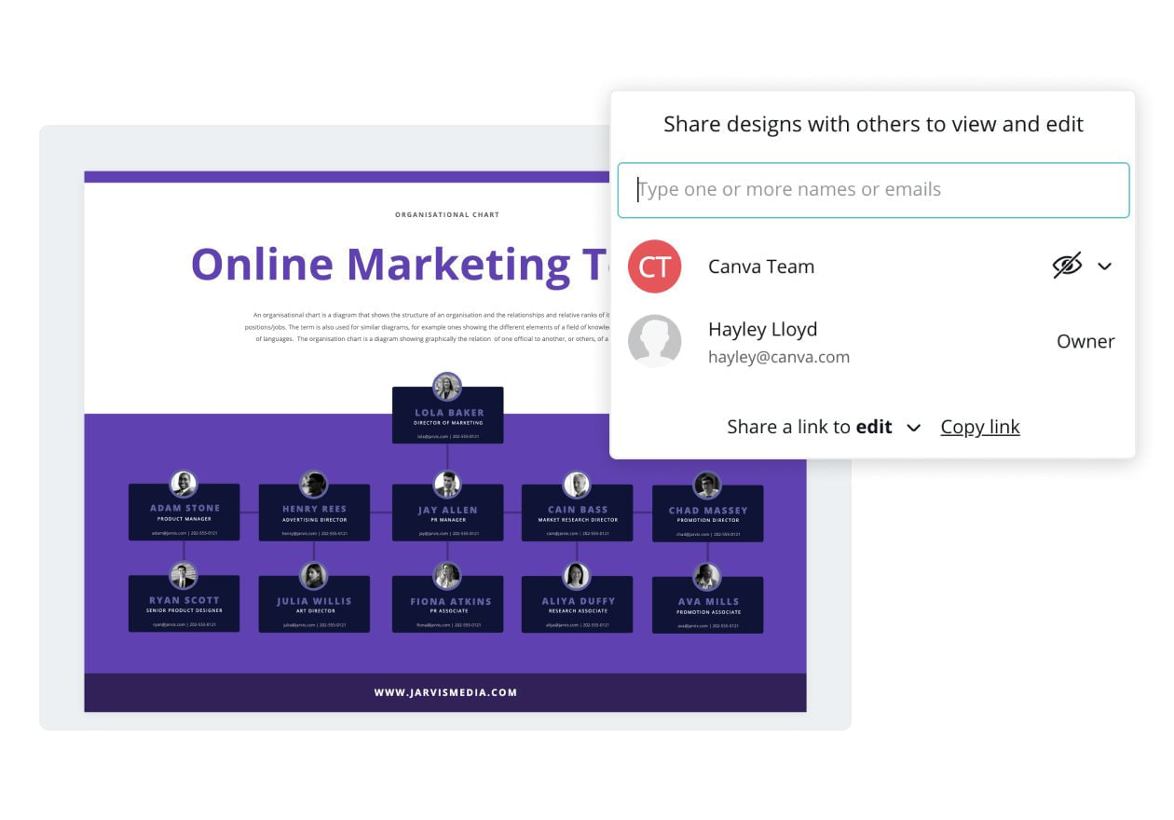Select Fiona Atkins' profile picture

[x=447, y=575]
